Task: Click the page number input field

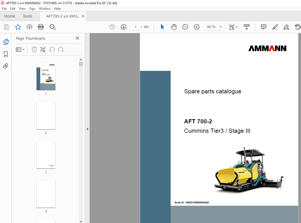Action: point(135,27)
